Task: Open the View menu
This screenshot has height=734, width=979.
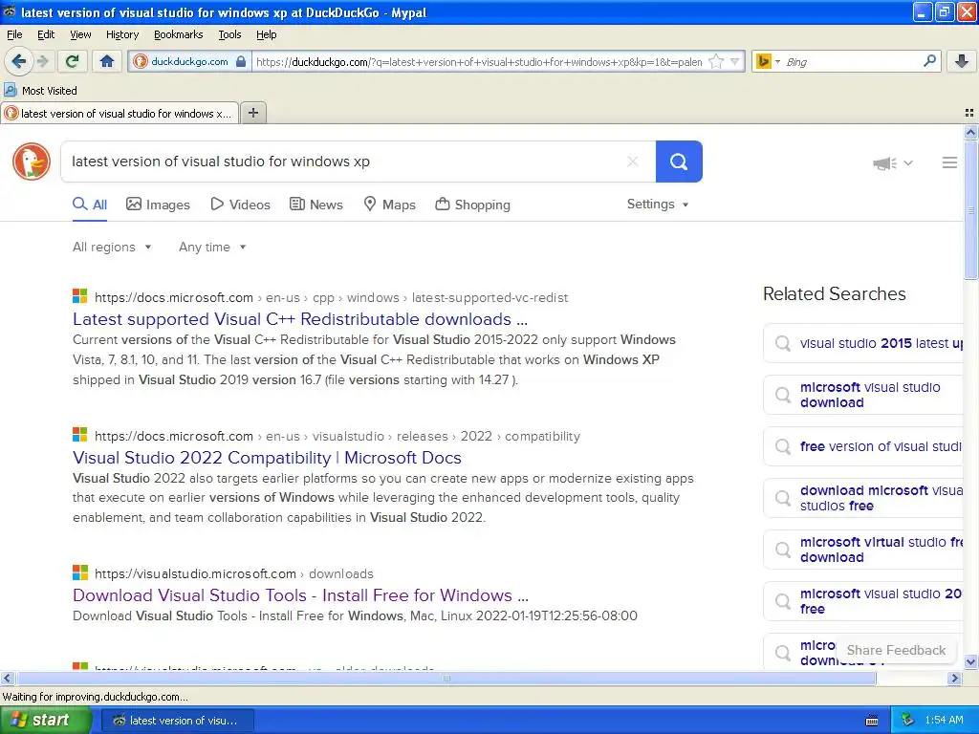Action: click(80, 35)
